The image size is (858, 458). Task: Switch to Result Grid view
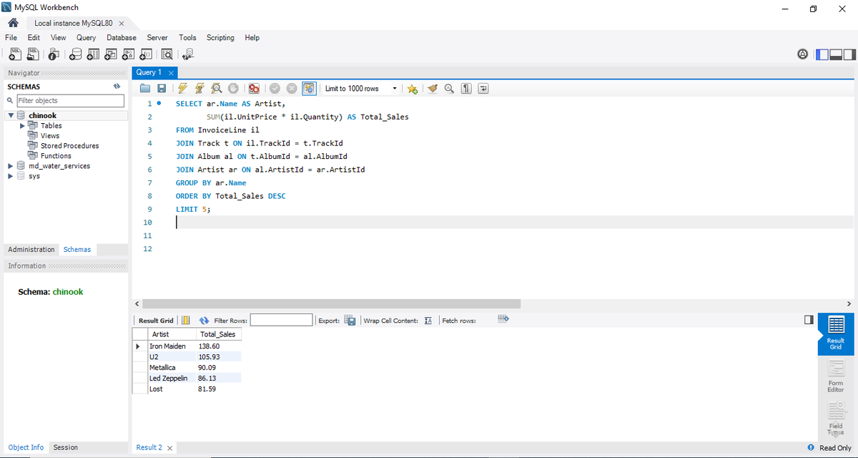pyautogui.click(x=836, y=334)
